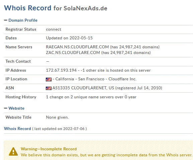Image resolution: width=193 pixels, height=160 pixels.
Task: Click the minus icon before Website
Action: click(x=6, y=108)
